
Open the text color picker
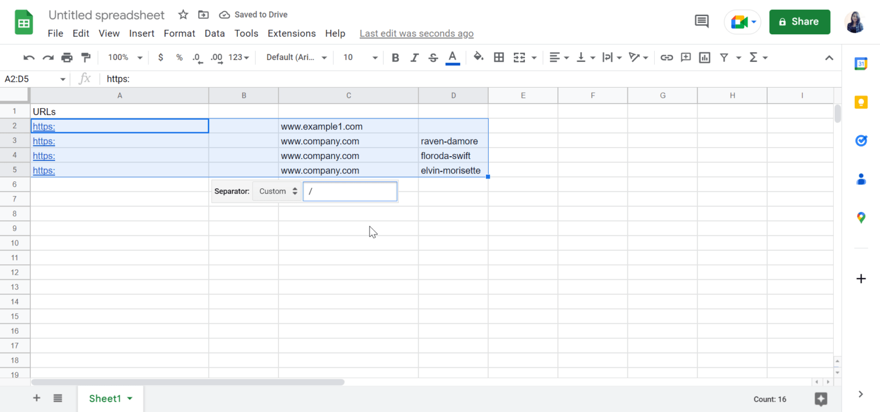point(453,57)
